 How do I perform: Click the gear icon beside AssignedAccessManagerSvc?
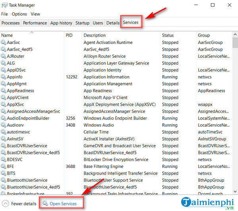point(4,111)
